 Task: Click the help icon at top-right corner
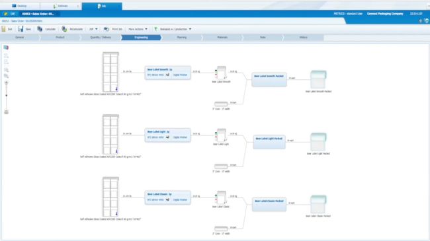pos(427,21)
